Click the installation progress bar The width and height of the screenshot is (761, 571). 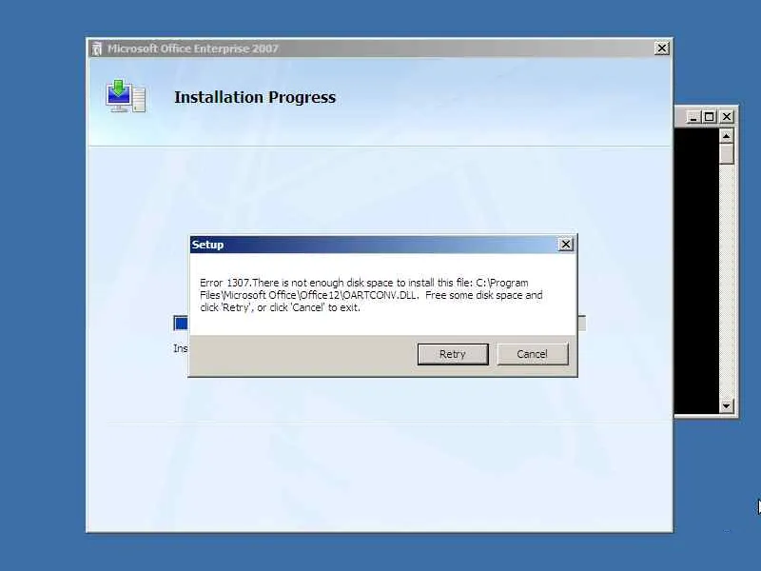(380, 323)
